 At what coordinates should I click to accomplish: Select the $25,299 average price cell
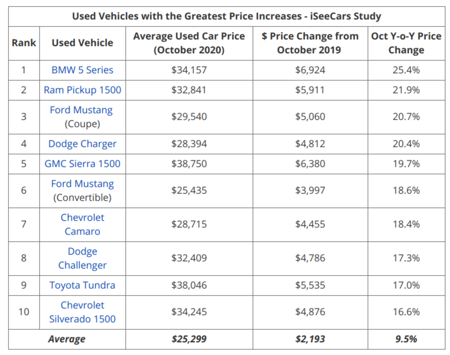click(189, 339)
